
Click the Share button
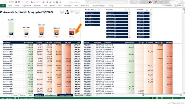tap(179, 6)
